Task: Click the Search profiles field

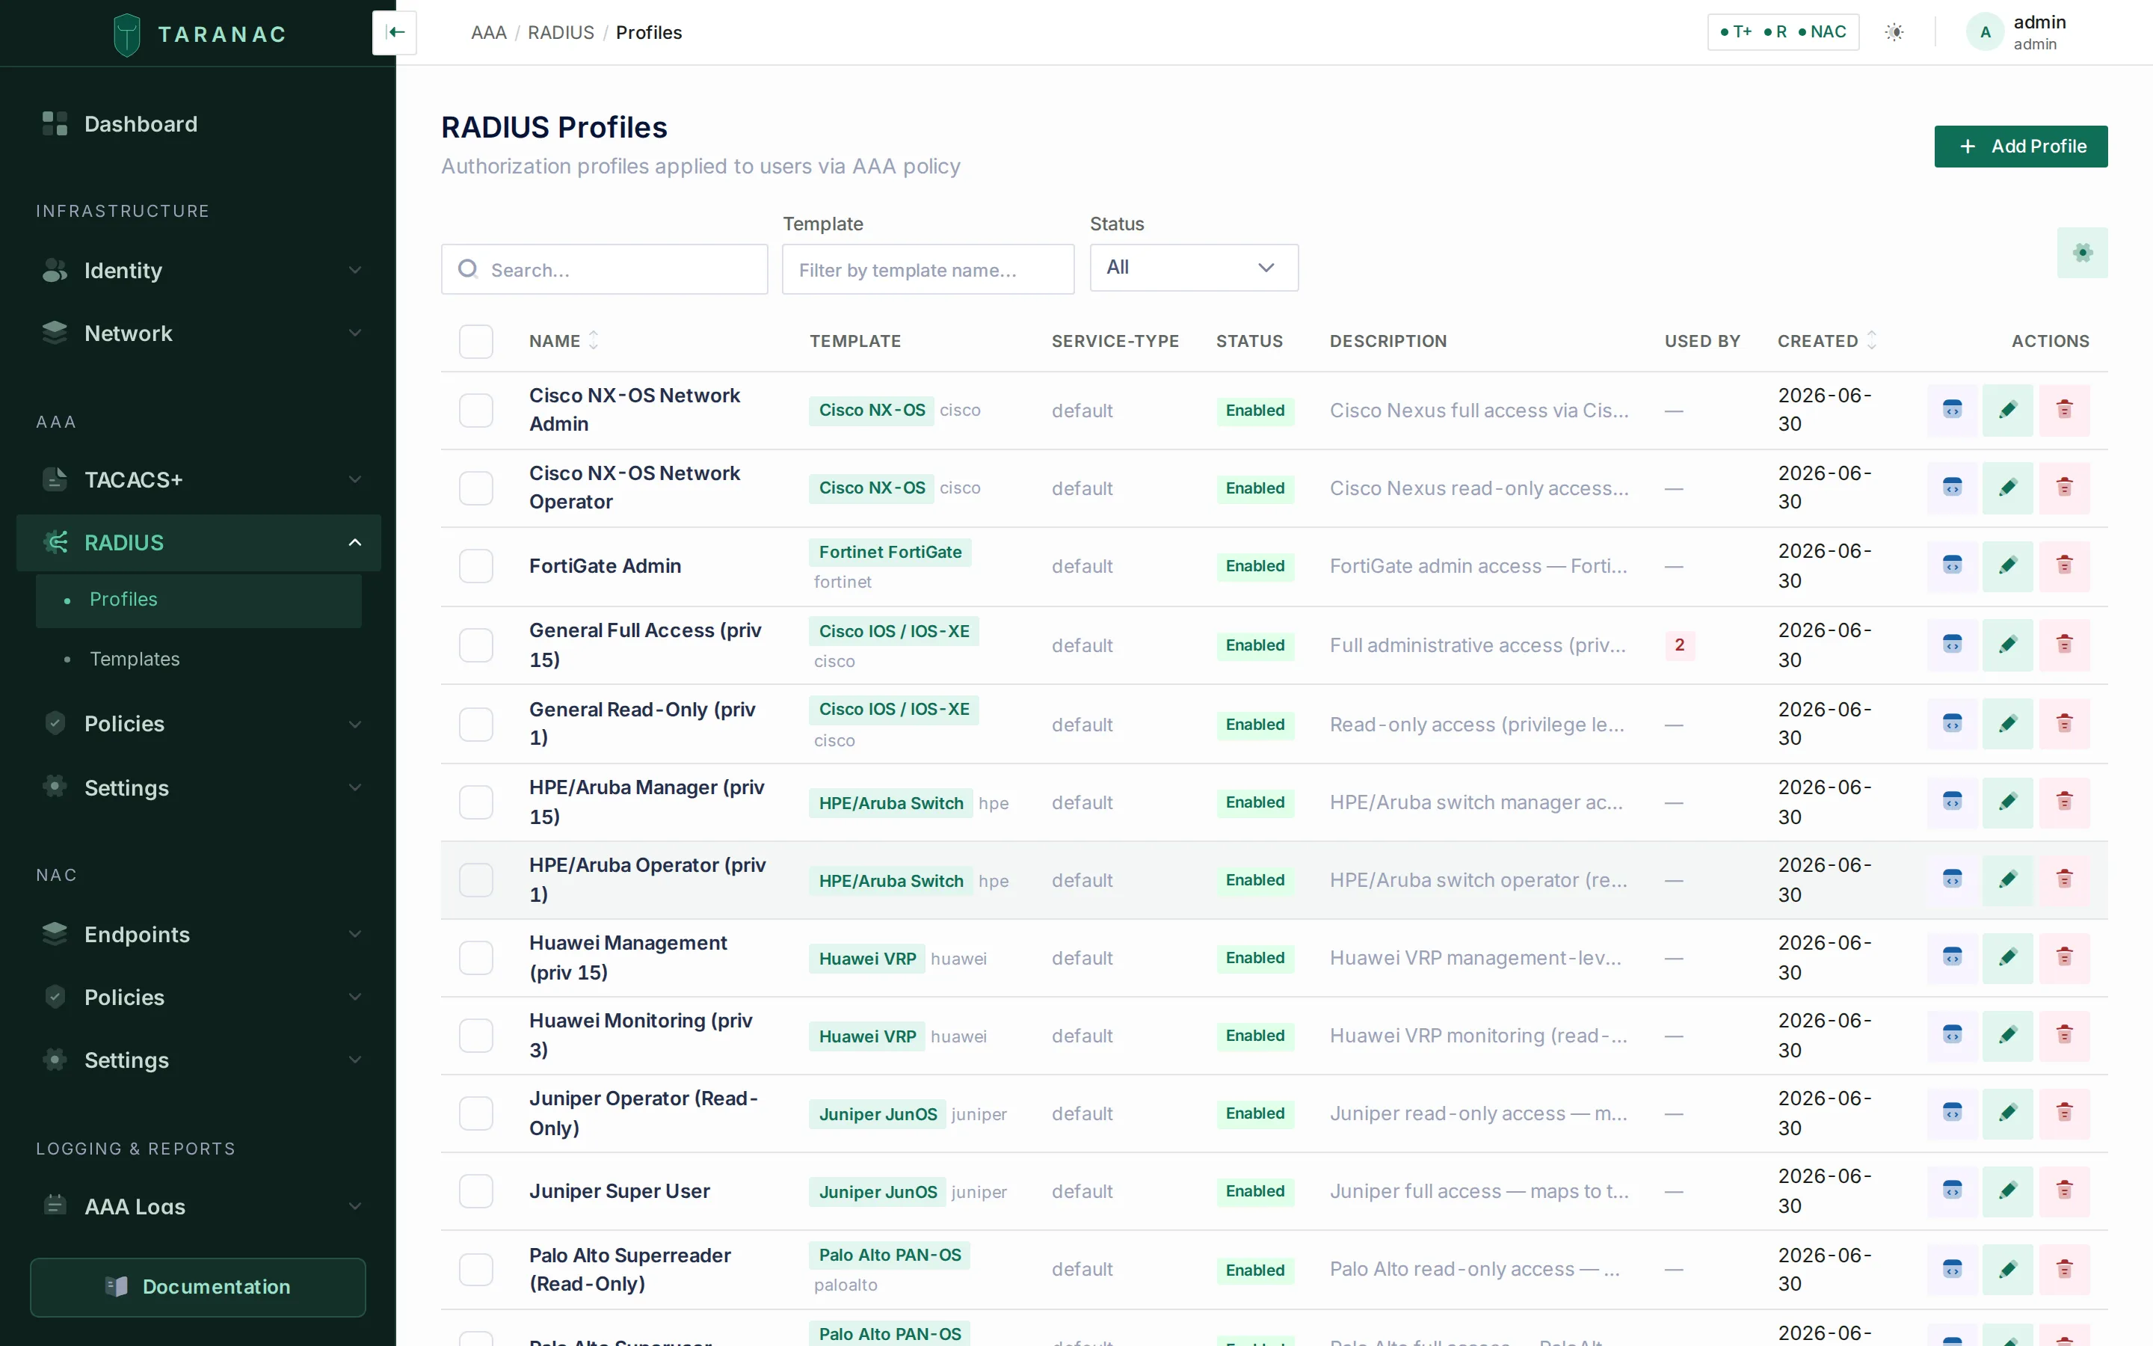Action: pos(604,269)
